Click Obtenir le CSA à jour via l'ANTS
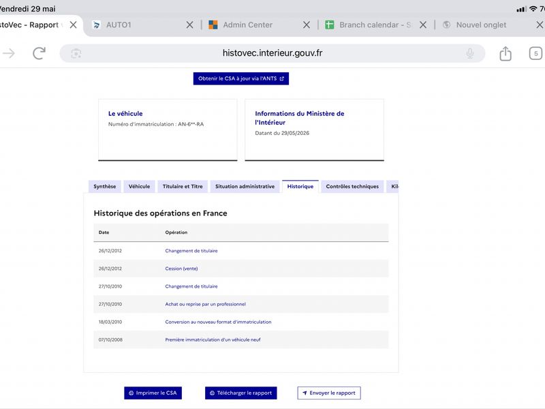The height and width of the screenshot is (409, 545). click(241, 78)
